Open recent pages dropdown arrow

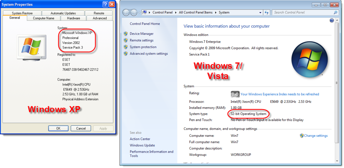point(140,12)
